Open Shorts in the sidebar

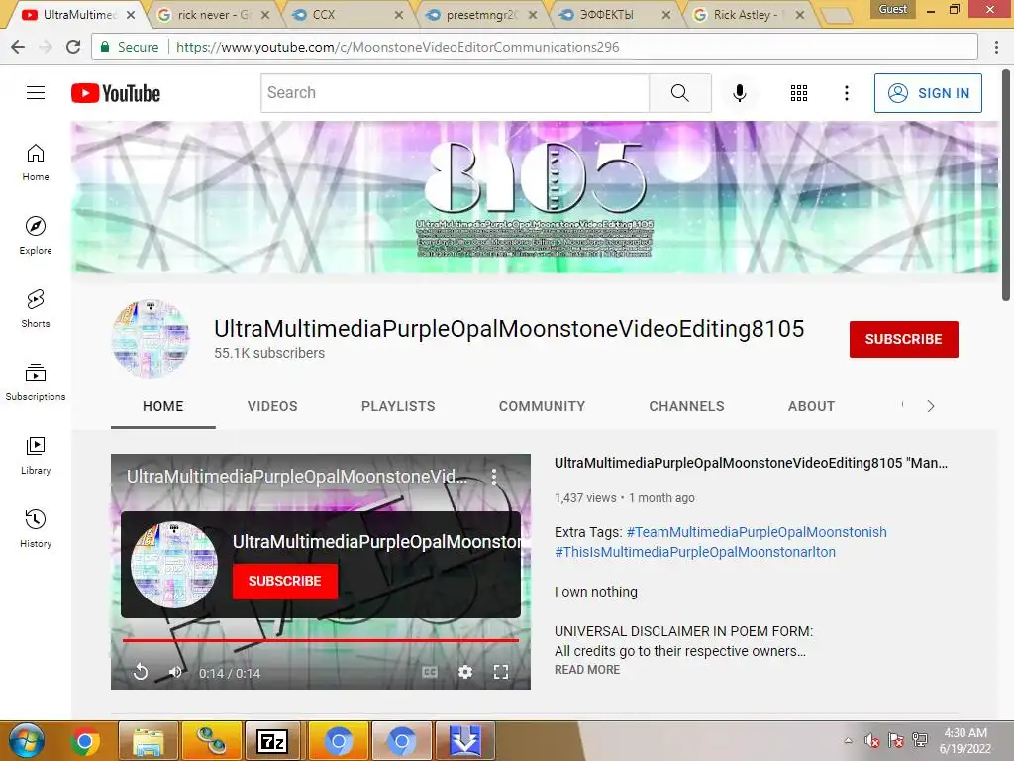click(x=36, y=309)
